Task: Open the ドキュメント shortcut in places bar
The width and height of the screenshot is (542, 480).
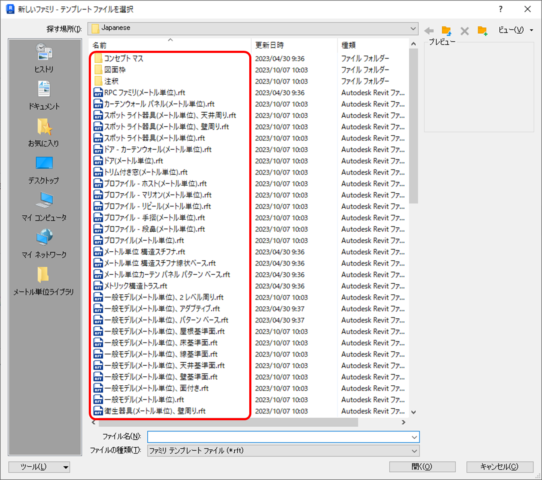Action: (x=44, y=95)
